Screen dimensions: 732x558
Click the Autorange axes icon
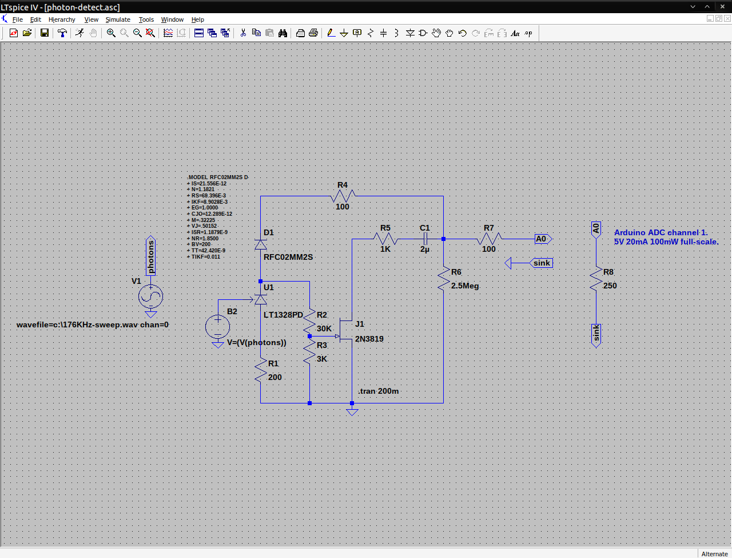click(x=181, y=33)
